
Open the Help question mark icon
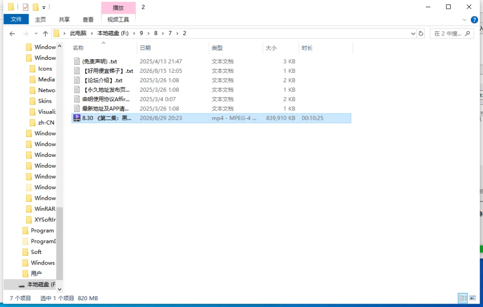[474, 20]
